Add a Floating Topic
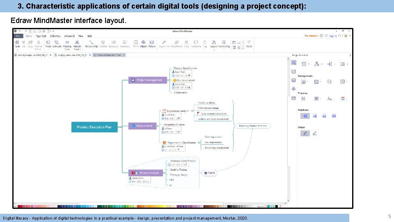The width and height of the screenshot is (394, 222). (67, 45)
